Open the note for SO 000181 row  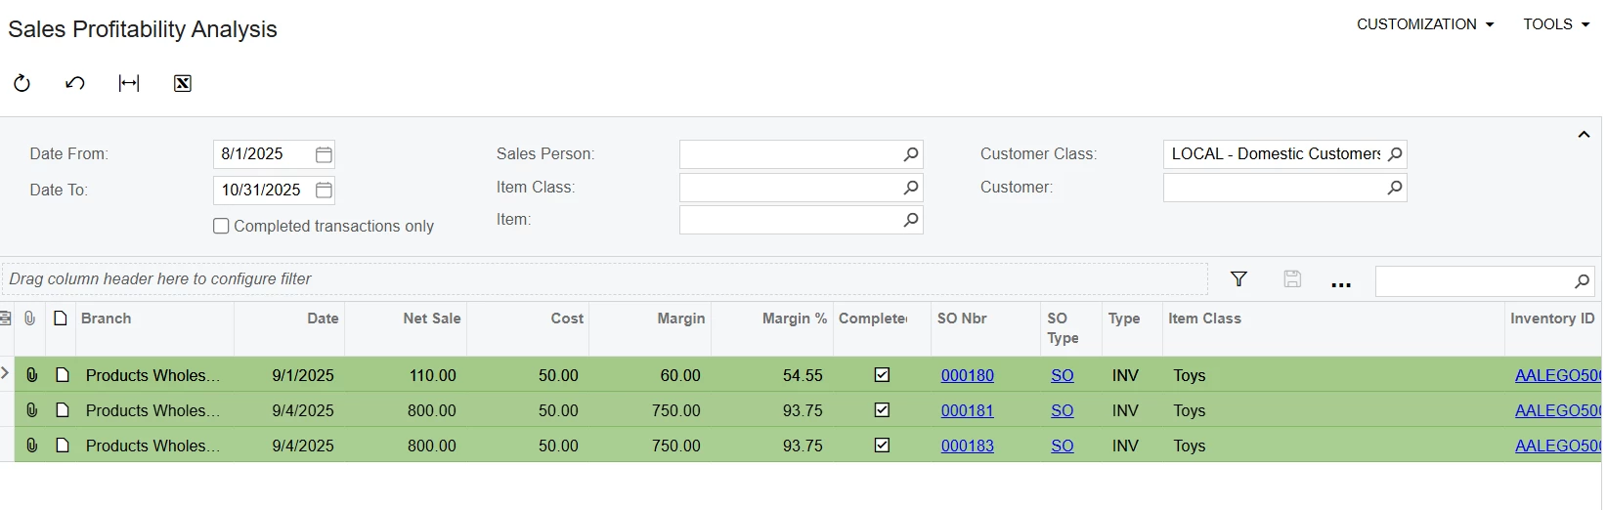click(63, 410)
